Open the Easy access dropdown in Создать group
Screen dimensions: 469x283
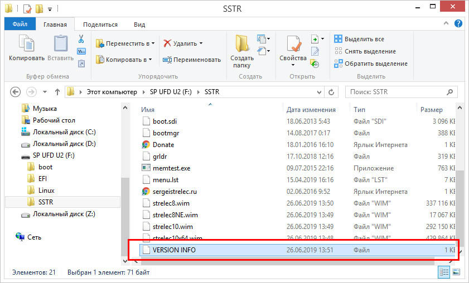(264, 51)
